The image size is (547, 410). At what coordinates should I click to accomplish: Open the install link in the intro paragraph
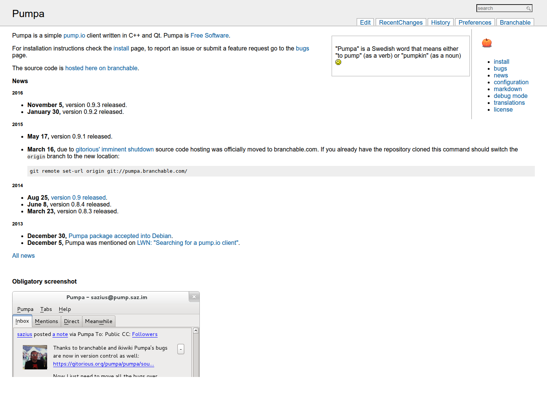(121, 48)
